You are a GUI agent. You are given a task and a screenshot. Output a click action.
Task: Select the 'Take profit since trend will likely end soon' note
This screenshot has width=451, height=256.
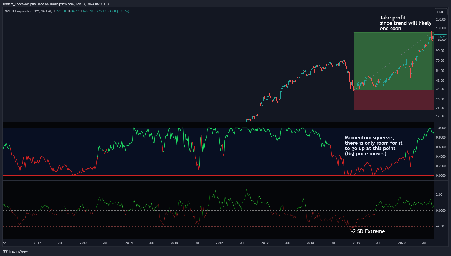406,23
